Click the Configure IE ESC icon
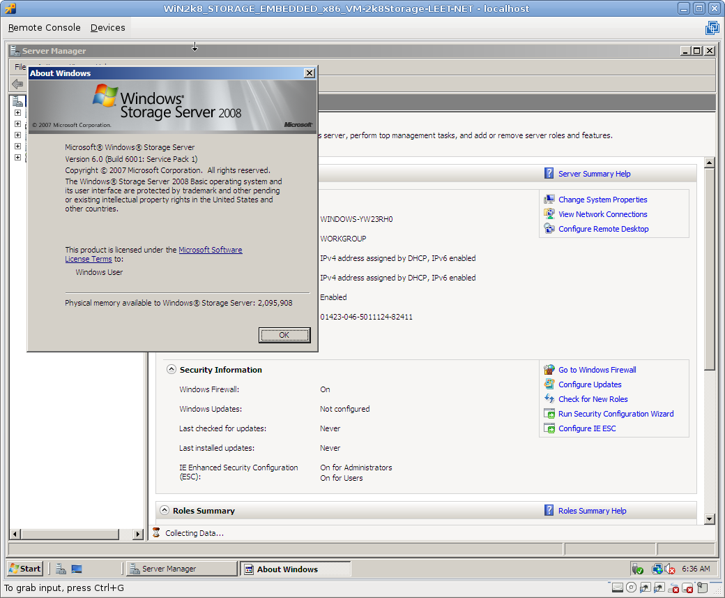 (x=549, y=428)
